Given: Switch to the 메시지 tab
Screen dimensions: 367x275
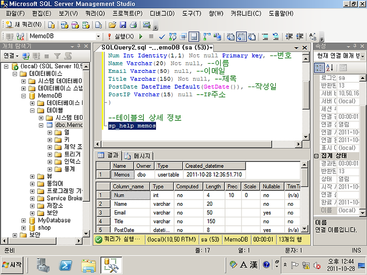Looking at the screenshot, I should click(x=138, y=156).
